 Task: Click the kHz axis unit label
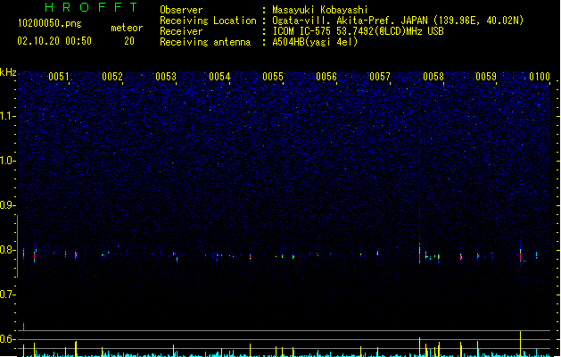click(x=8, y=72)
